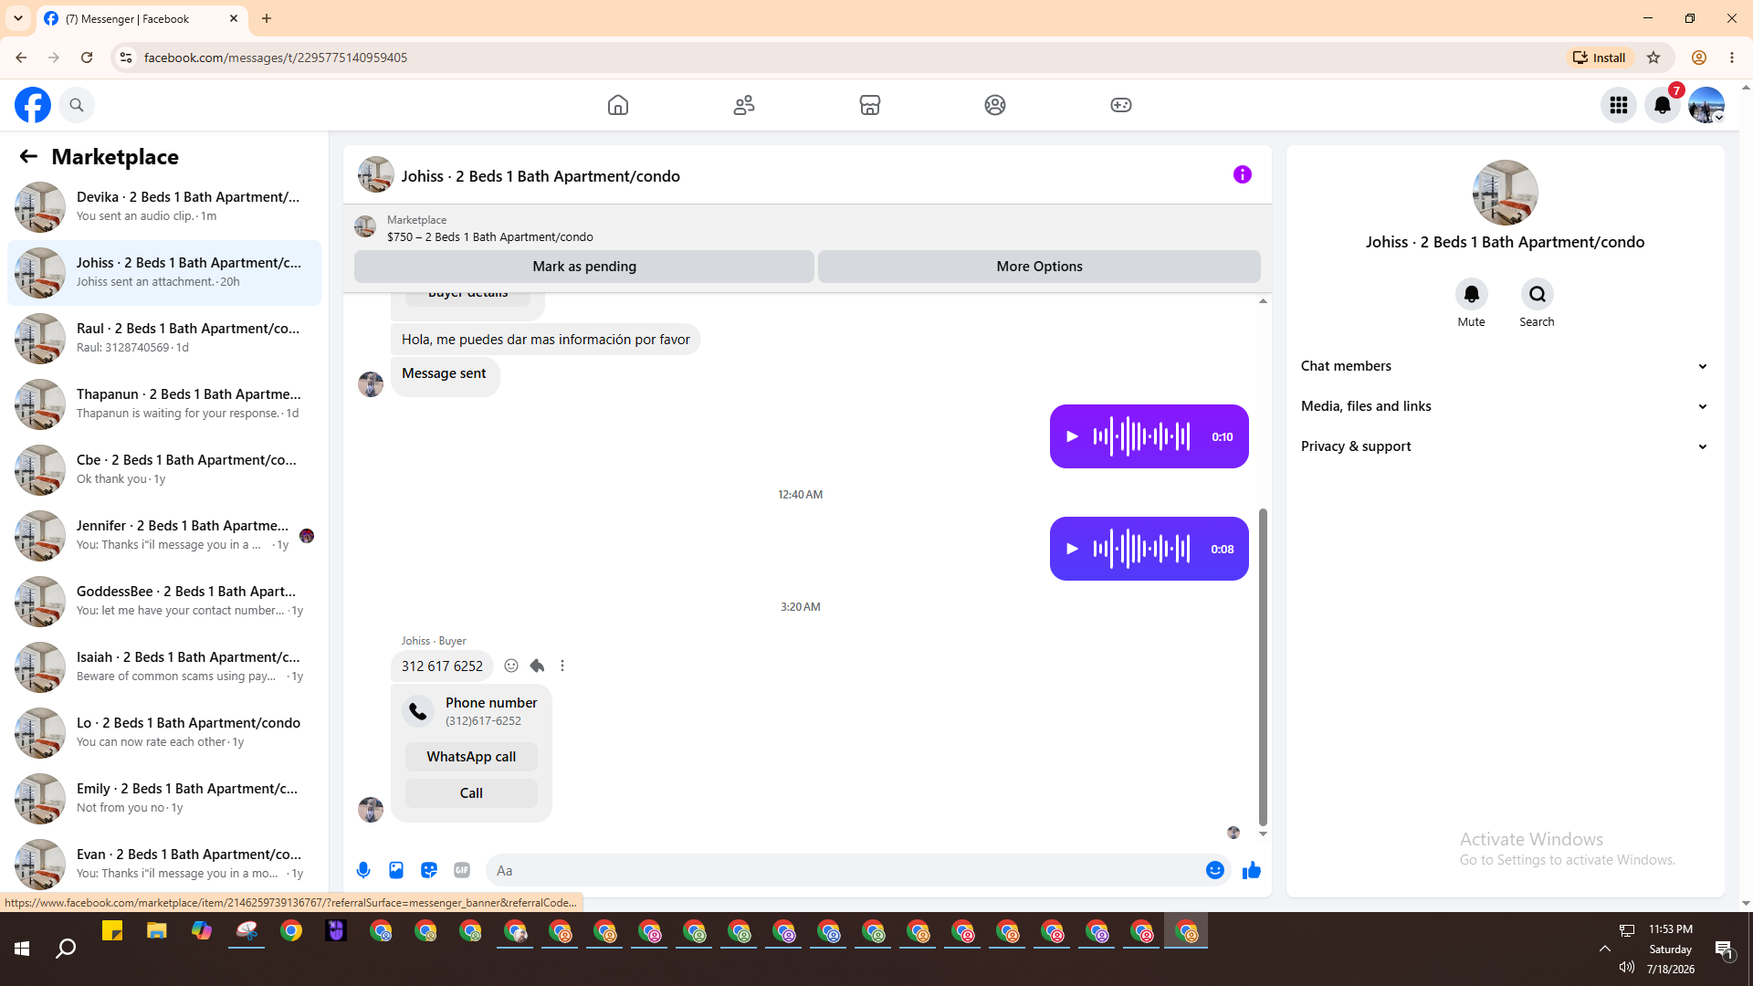Viewport: 1753px width, 986px height.
Task: Seek within the 0:10 audio waveform
Action: coord(1142,436)
